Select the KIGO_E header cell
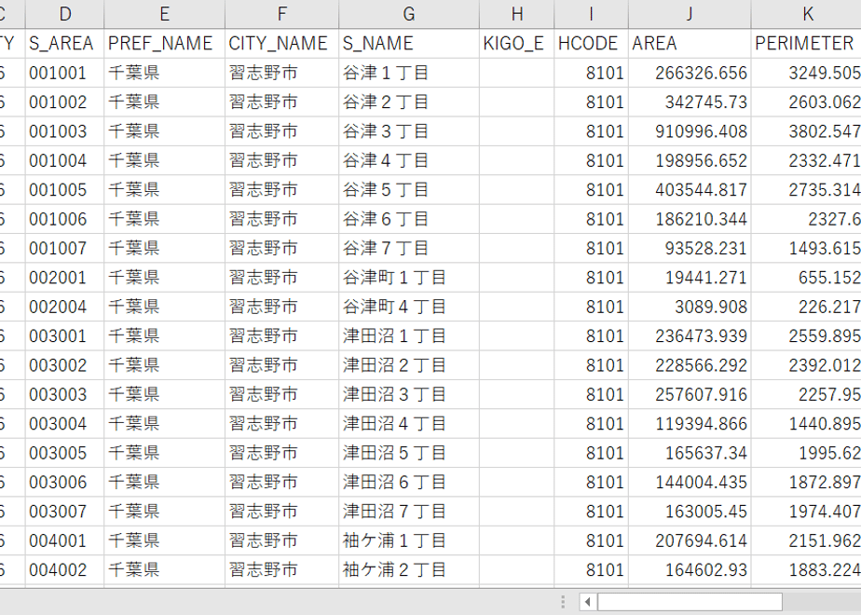The image size is (861, 615). point(517,44)
